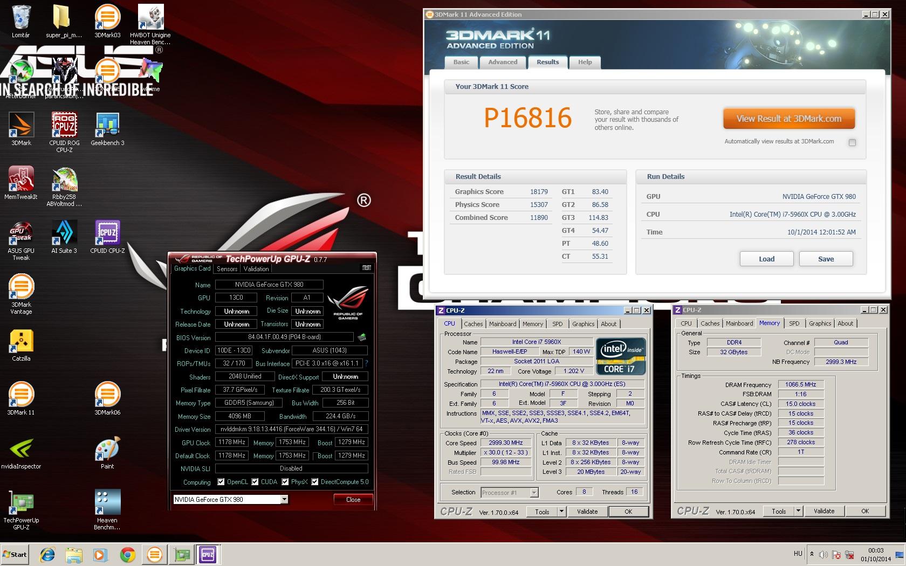The image size is (906, 566).
Task: Enable automatically view results at 3DMark.com
Action: pos(852,142)
